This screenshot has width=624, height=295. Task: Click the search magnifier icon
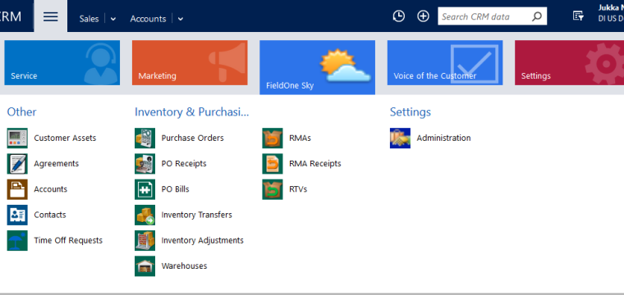537,16
